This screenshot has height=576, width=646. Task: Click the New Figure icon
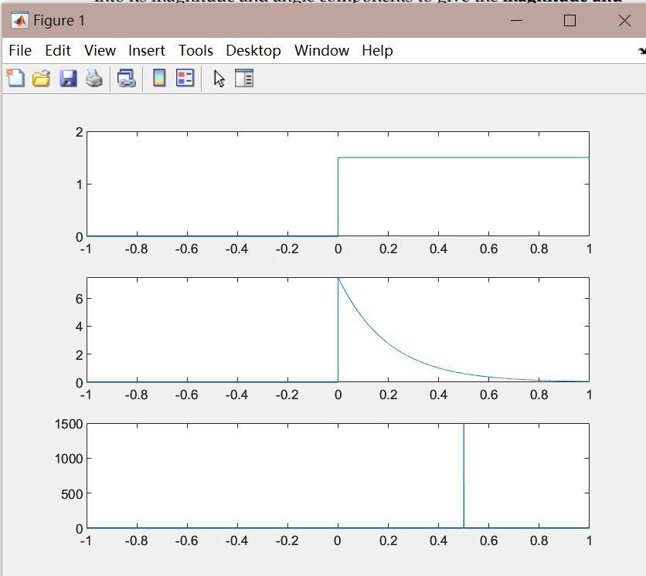tap(15, 78)
